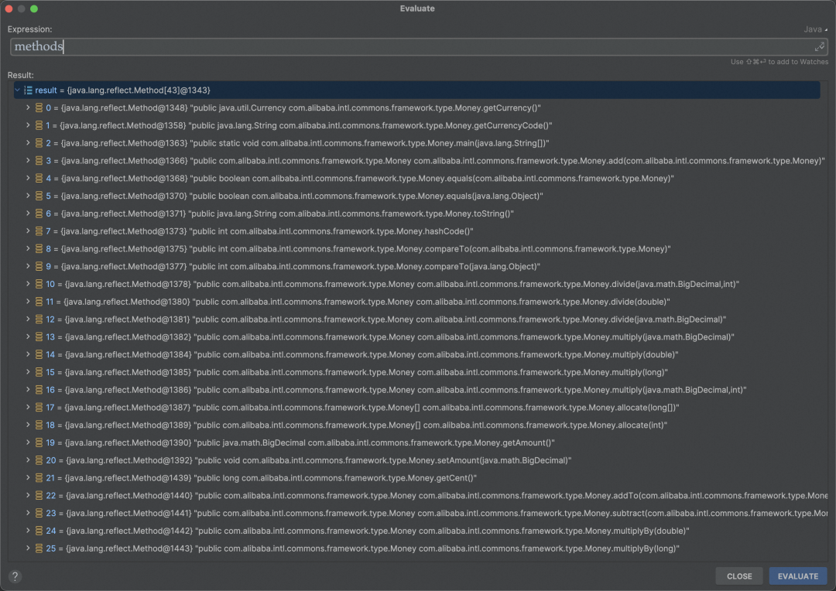Click the EVALUATE button
836x591 pixels.
click(797, 576)
